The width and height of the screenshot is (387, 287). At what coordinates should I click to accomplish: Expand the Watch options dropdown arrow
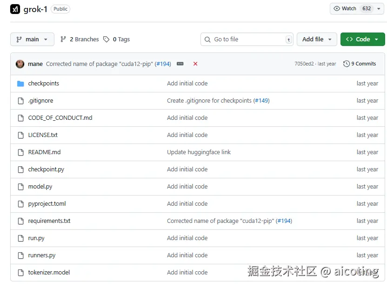point(379,9)
